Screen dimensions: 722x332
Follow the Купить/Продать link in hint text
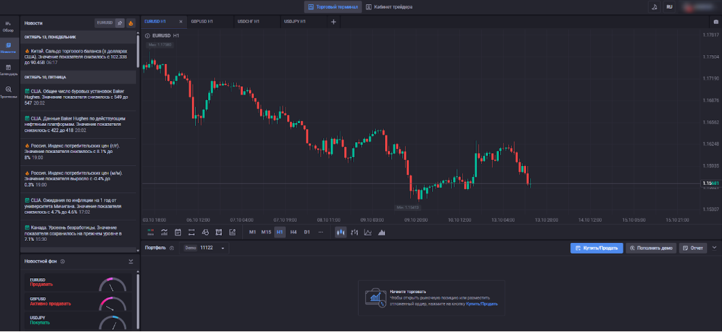(482, 304)
